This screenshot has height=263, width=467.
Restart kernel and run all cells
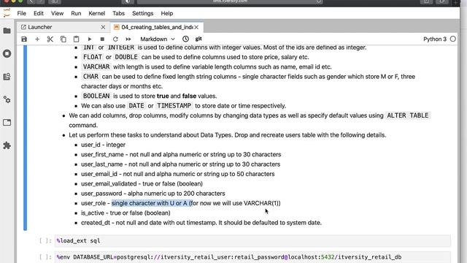[x=128, y=39]
